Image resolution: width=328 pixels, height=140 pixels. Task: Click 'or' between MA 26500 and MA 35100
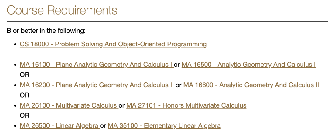(103, 126)
